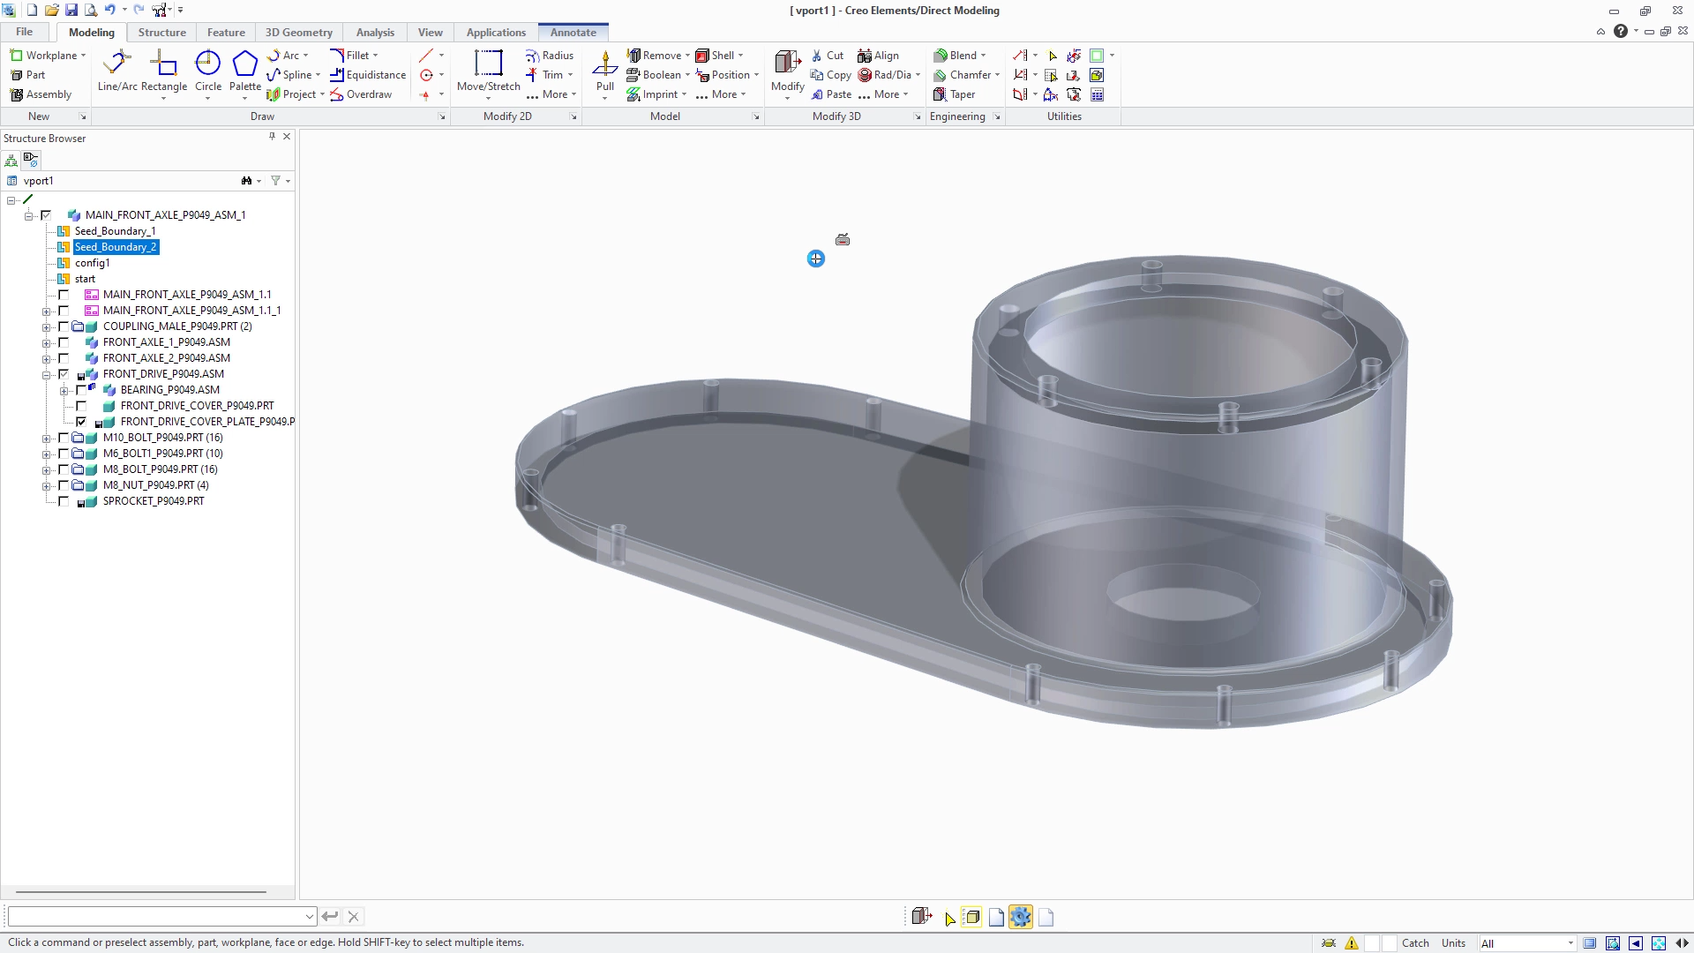
Task: Uncheck FRONT_DRIVE_COVER_PLATE_P9049 part checkbox
Action: (81, 422)
